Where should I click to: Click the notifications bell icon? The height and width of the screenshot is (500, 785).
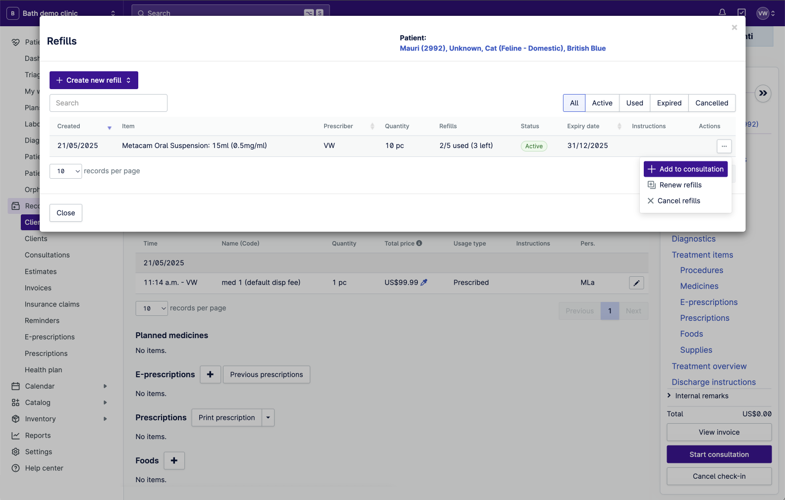(722, 12)
